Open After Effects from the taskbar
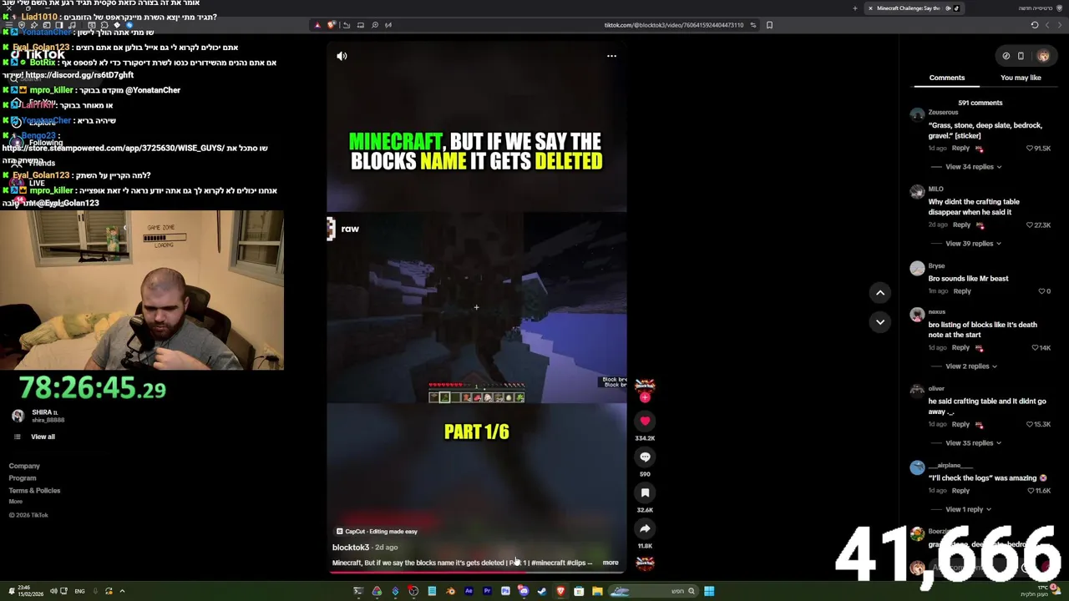This screenshot has width=1069, height=601. click(469, 591)
